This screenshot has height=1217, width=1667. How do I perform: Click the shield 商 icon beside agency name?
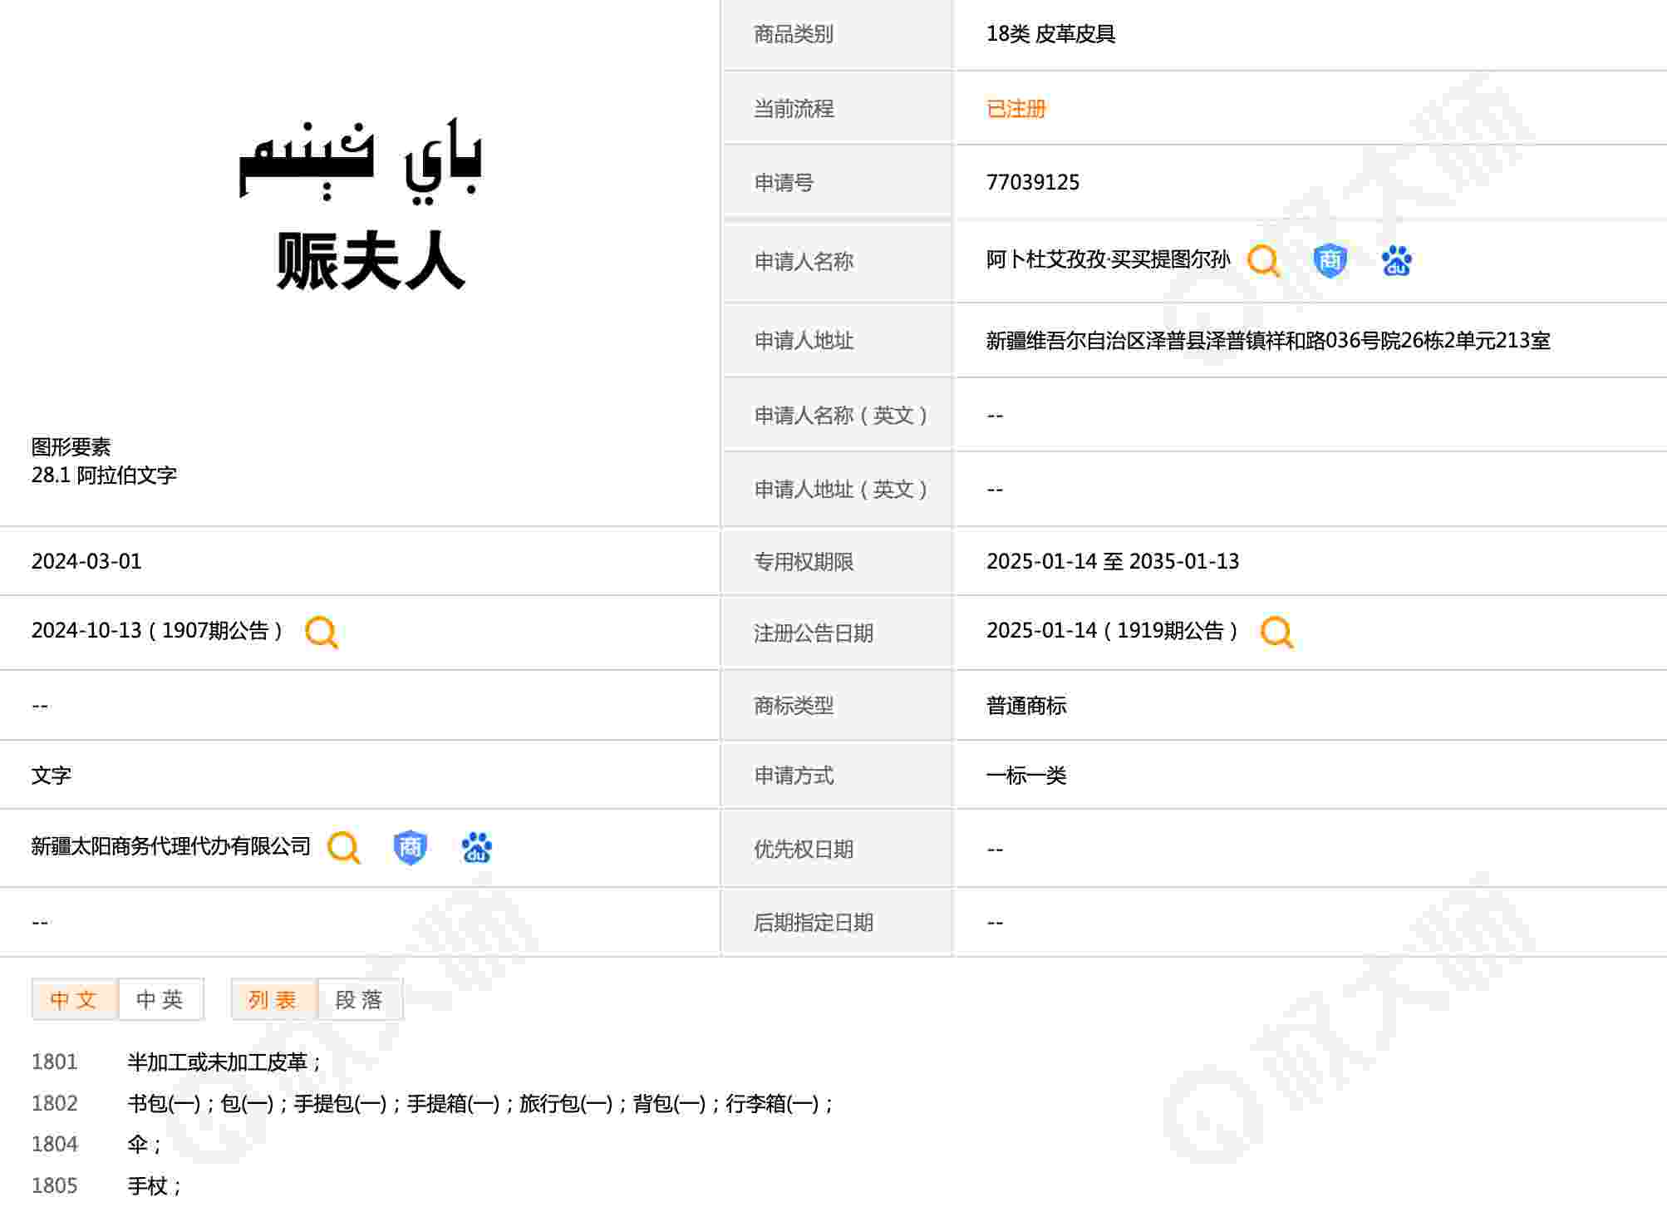pyautogui.click(x=410, y=848)
